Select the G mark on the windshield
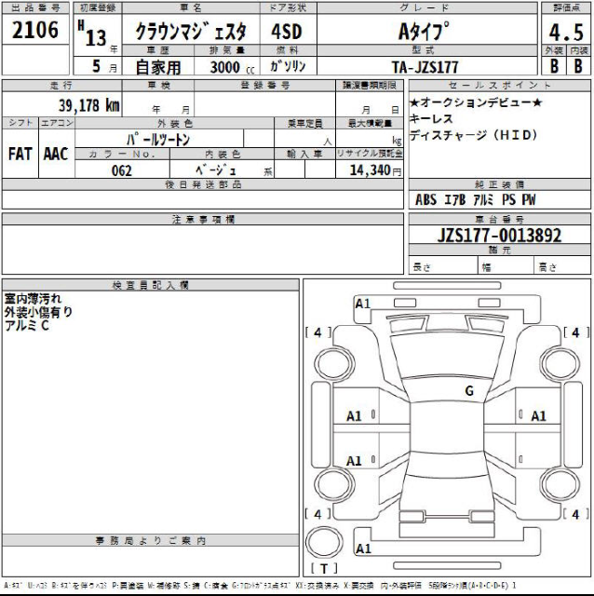 tap(469, 389)
